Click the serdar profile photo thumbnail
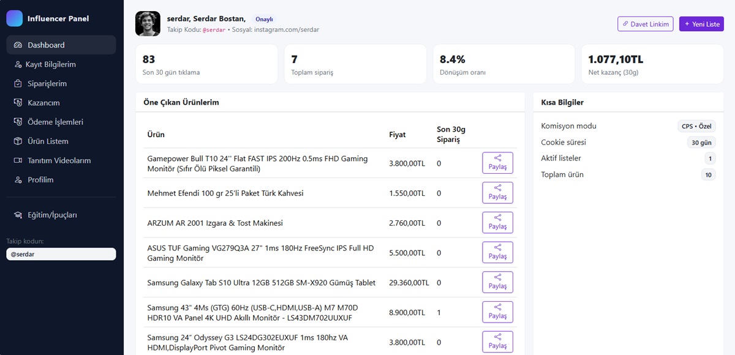This screenshot has height=355, width=735. [148, 24]
